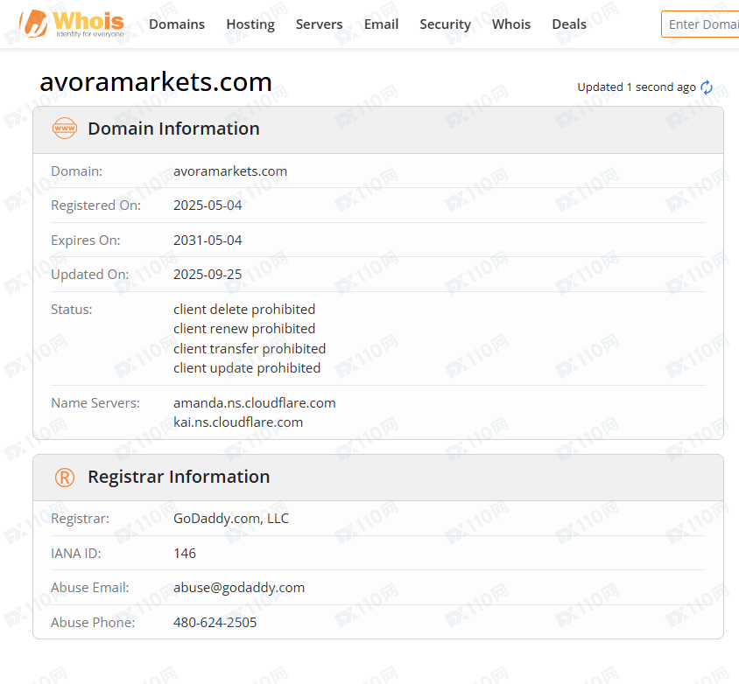Click the Whois logo in the header
This screenshot has height=684, width=739.
(72, 24)
